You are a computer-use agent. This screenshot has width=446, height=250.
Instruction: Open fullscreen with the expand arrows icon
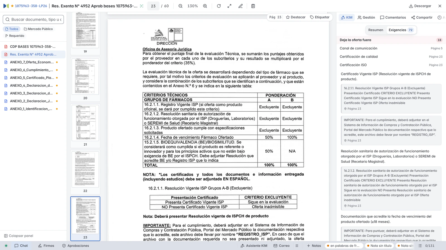pos(229,6)
